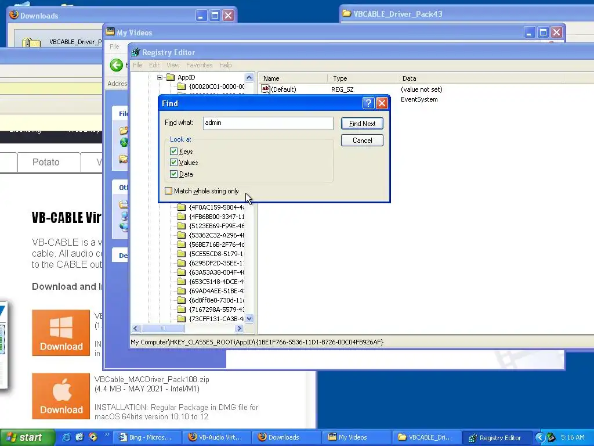Click folder icon of {5123EB69-F99E-46
This screenshot has height=446, width=594.
[x=182, y=226]
